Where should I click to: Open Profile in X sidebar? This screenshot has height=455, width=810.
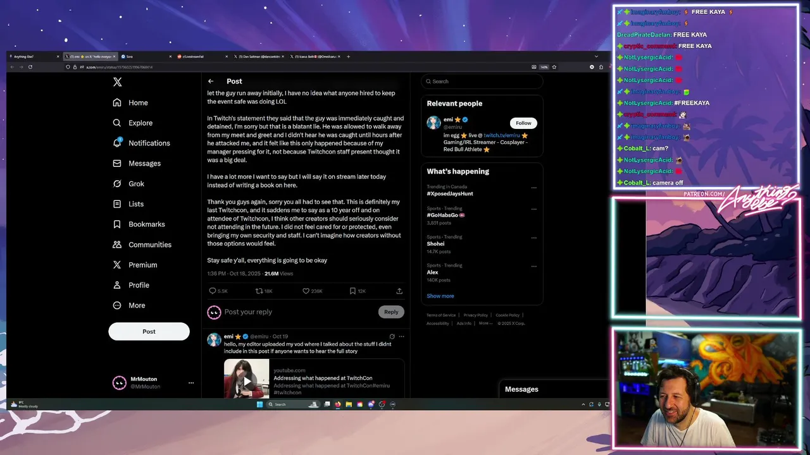pos(131,284)
